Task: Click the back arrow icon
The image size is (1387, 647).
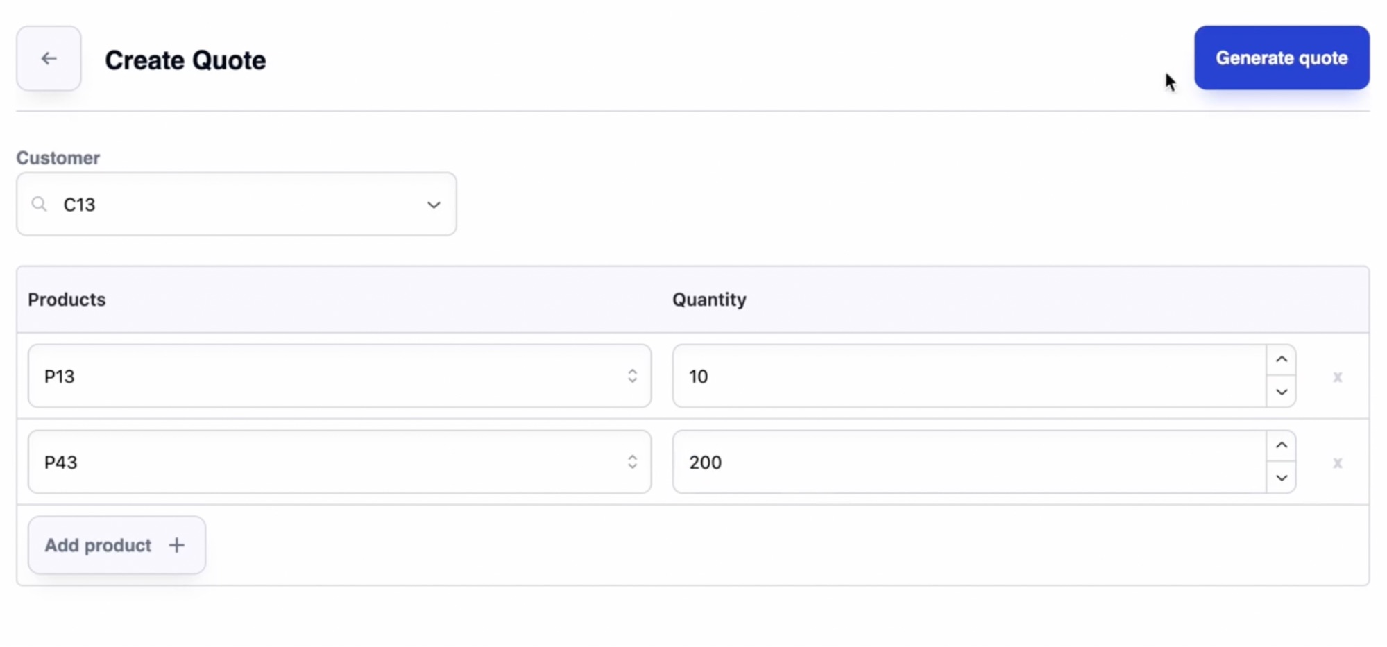Action: click(x=49, y=58)
